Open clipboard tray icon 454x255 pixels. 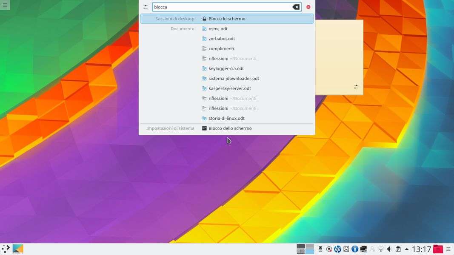398,249
